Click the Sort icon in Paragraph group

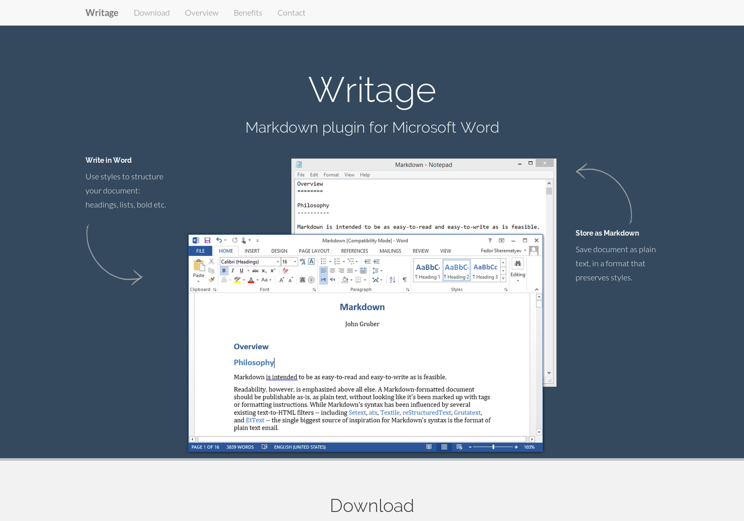click(392, 280)
